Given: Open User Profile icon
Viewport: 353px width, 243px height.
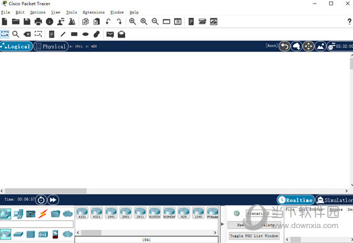Looking at the screenshot, I should click(x=61, y=21).
